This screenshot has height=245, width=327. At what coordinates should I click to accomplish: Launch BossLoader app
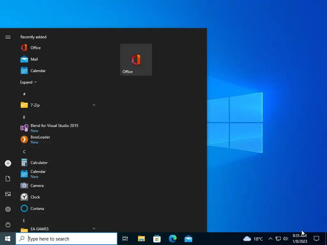click(58, 139)
